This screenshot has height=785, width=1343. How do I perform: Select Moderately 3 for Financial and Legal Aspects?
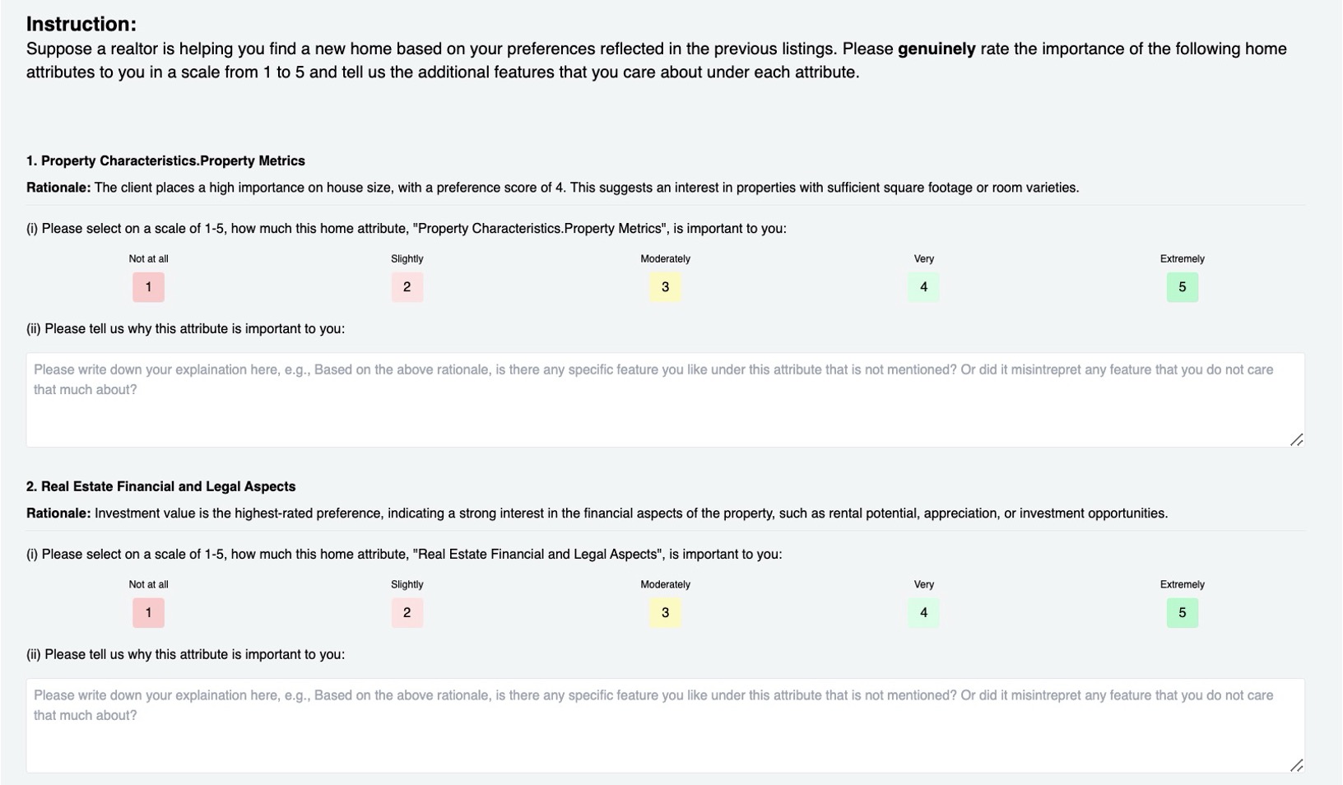[x=665, y=613]
